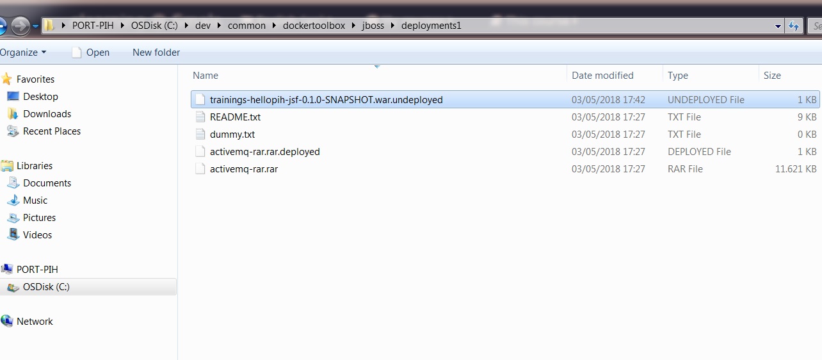Select the PORT-PIH computer in the navigation pane

pyautogui.click(x=37, y=270)
